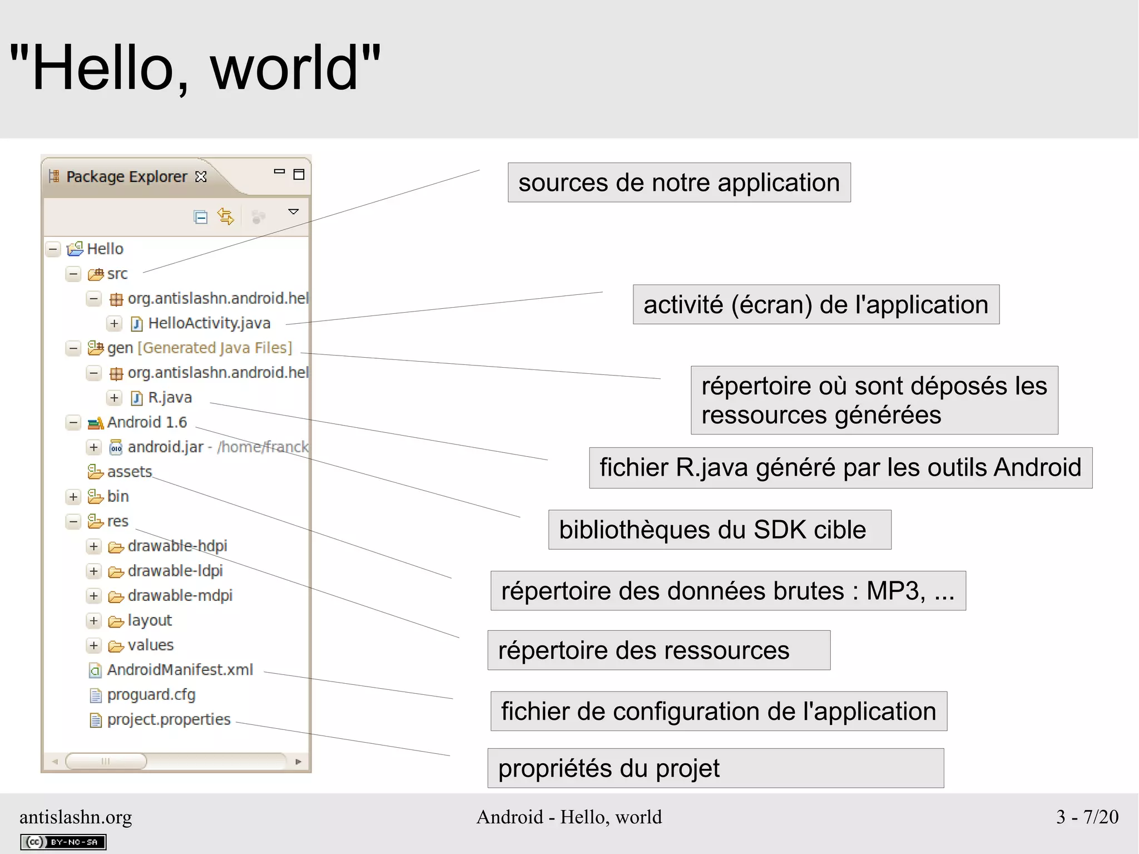1139x854 pixels.
Task: Select the Hello project label
Action: point(105,249)
